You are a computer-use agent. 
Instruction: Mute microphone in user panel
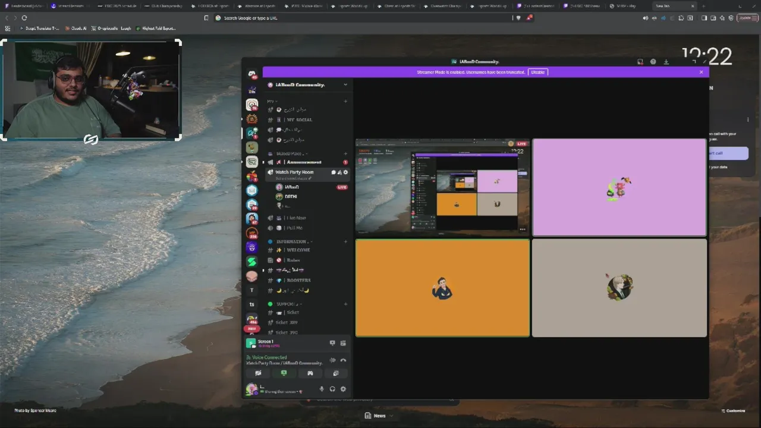(x=322, y=389)
